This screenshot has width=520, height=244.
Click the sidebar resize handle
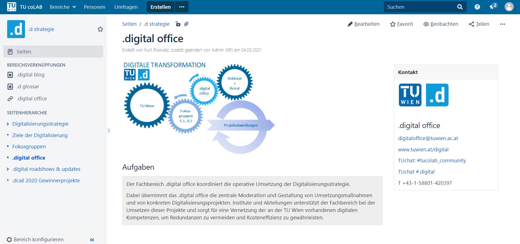tap(109, 130)
